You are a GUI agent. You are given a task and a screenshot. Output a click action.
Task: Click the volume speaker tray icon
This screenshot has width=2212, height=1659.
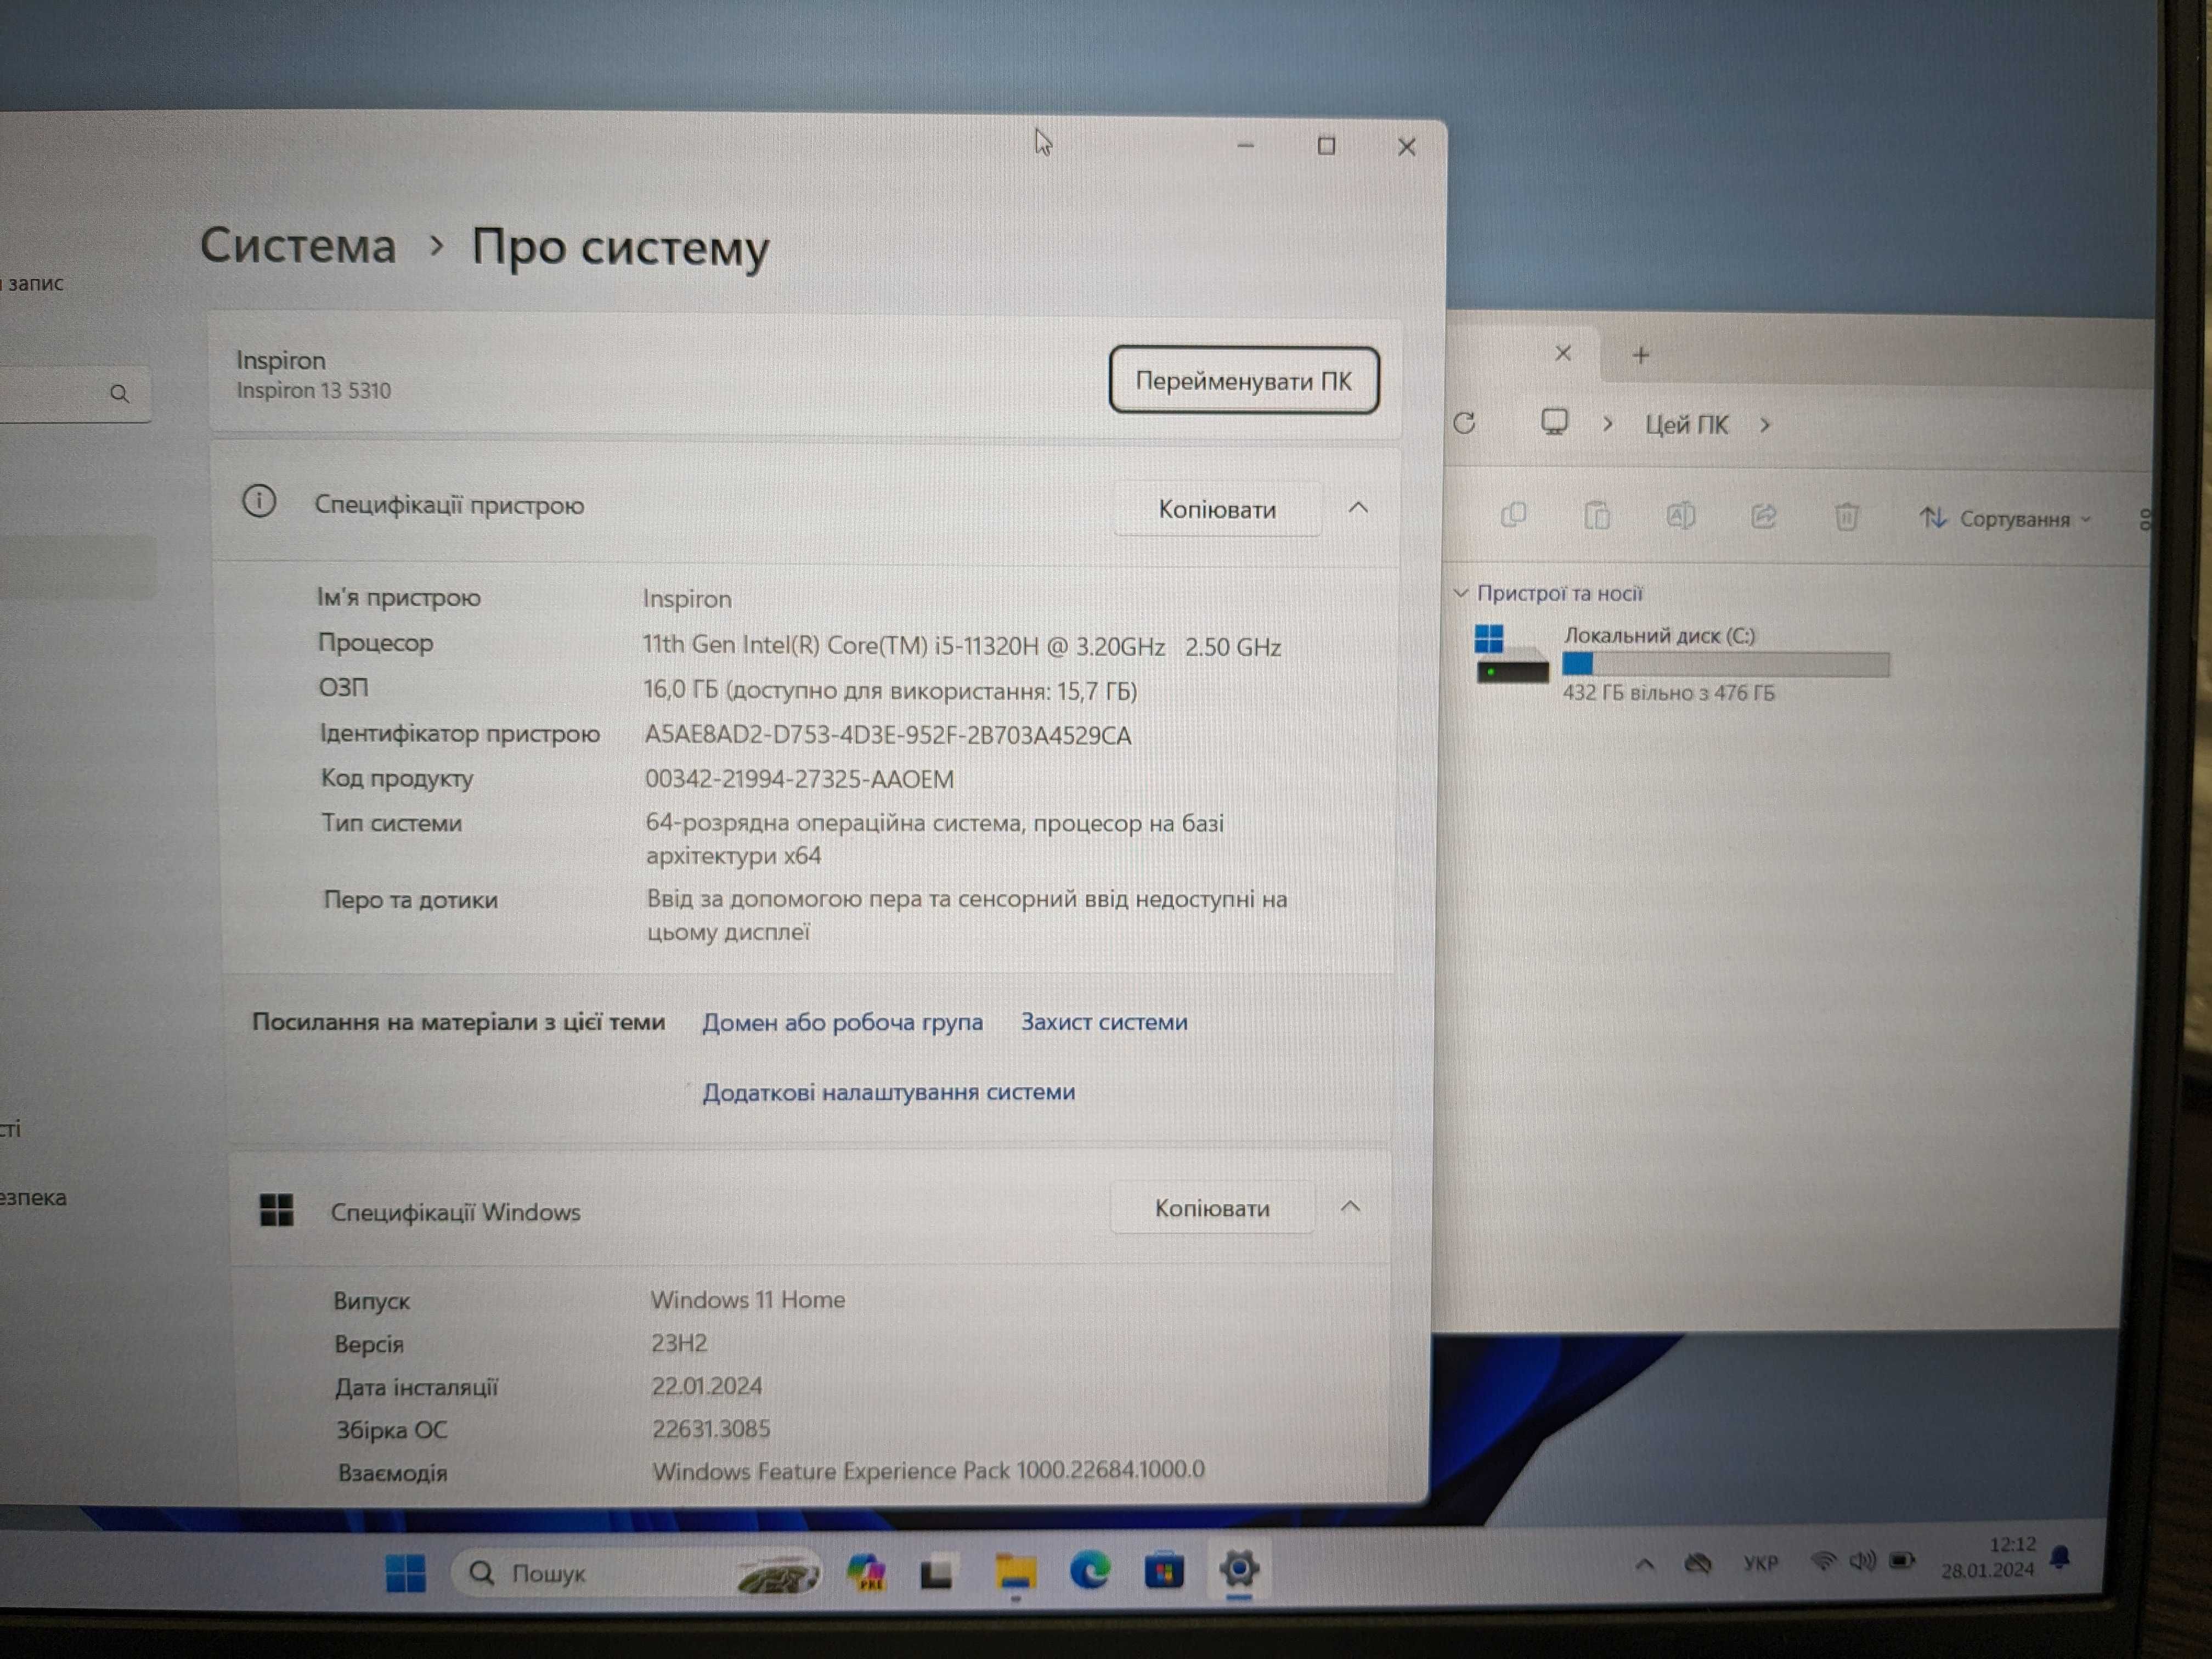click(x=1862, y=1560)
